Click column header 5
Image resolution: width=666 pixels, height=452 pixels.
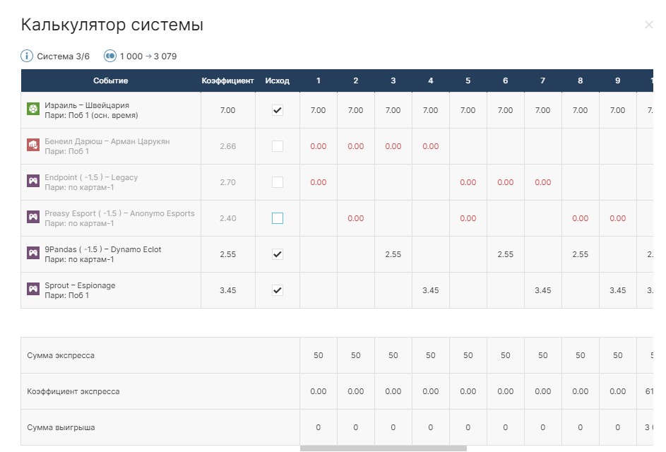[468, 81]
